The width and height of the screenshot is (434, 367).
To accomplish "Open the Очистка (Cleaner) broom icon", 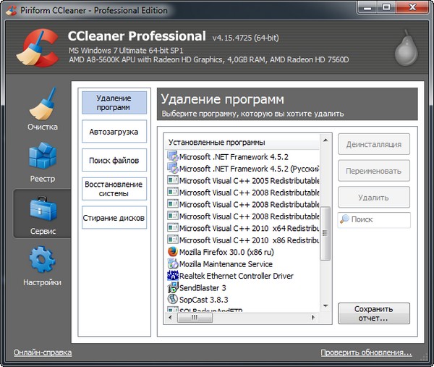I will pyautogui.click(x=42, y=105).
